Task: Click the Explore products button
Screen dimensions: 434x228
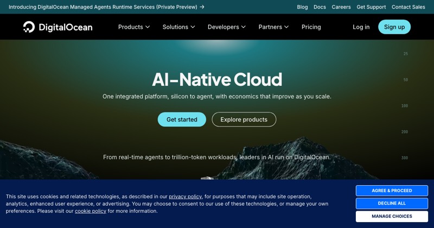Action: pos(244,119)
